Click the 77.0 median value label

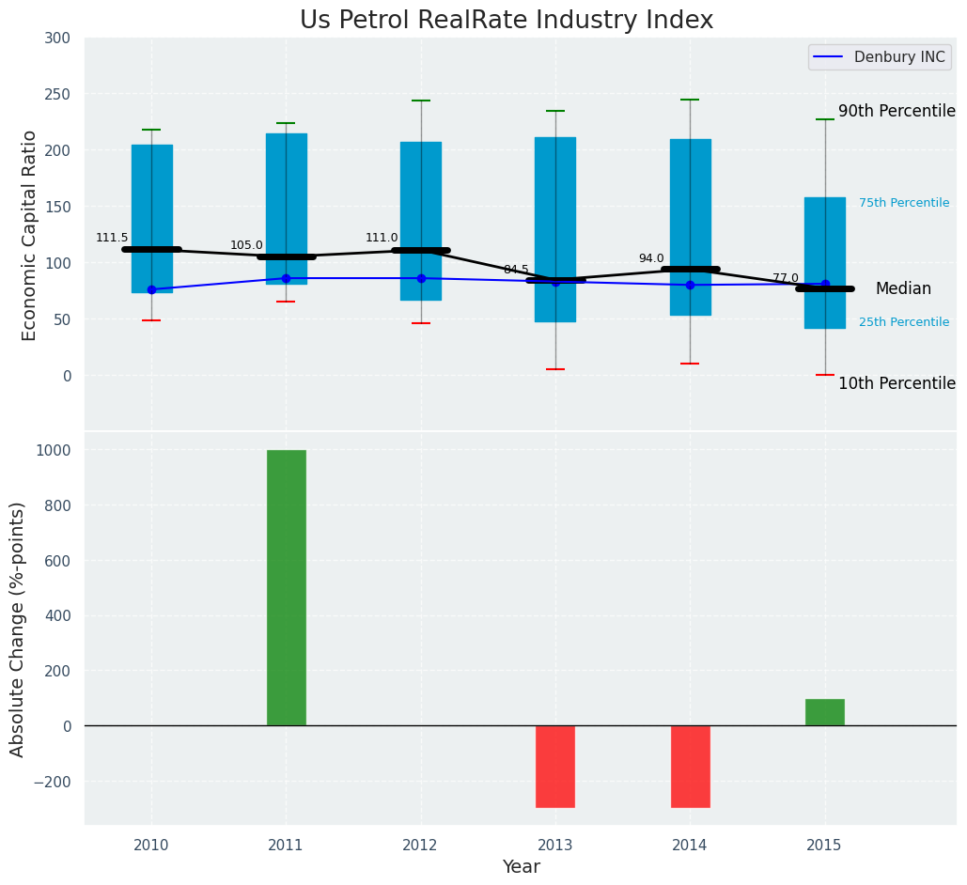point(786,278)
